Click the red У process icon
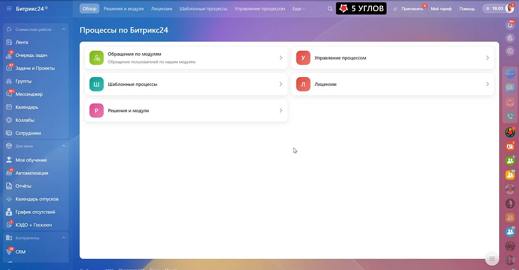Screen dimensions: 519x270 coord(303,58)
